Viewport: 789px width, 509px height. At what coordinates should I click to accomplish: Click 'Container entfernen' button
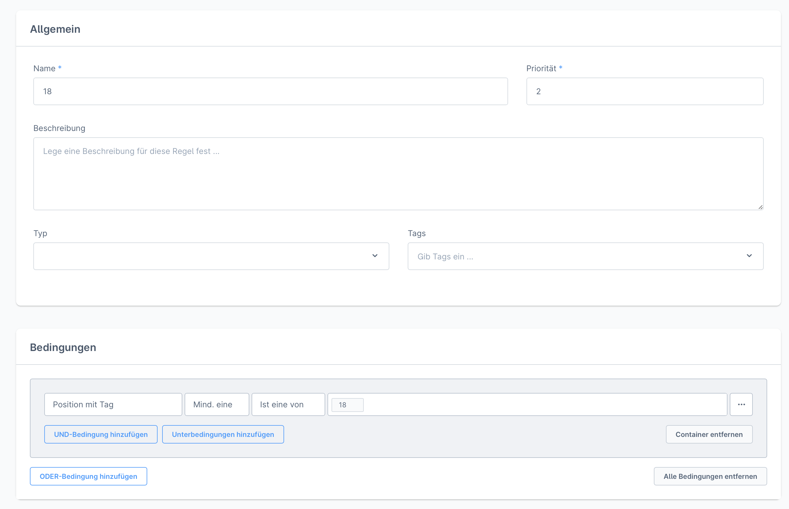point(709,434)
